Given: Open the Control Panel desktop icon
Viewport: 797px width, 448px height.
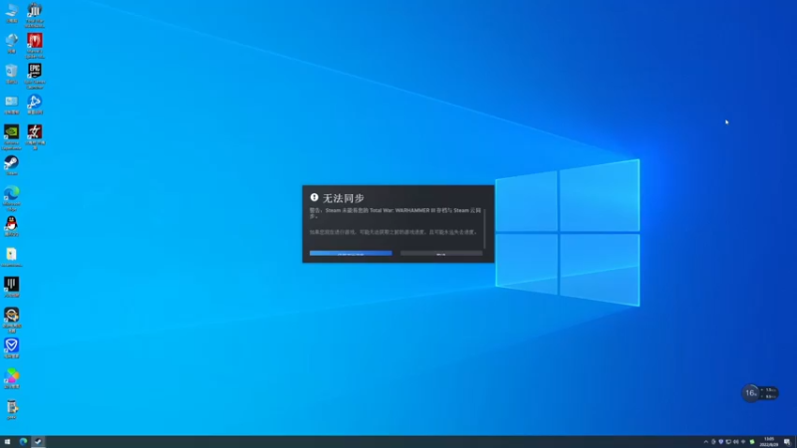Looking at the screenshot, I should (x=11, y=105).
